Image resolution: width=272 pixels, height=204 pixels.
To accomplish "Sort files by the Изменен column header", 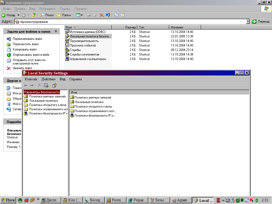I will pos(185,27).
